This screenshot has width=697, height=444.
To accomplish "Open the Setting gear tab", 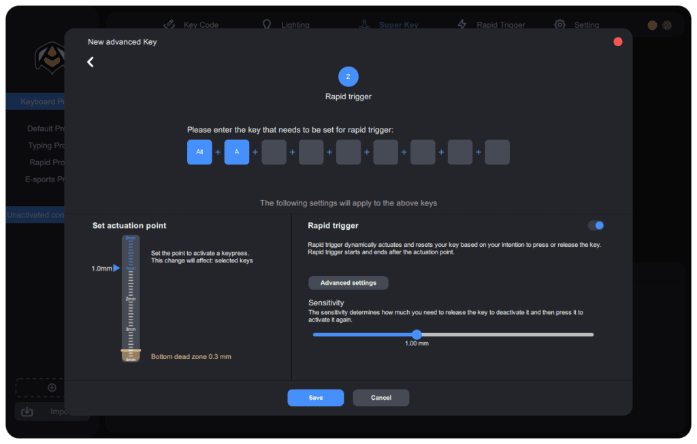I will [577, 25].
